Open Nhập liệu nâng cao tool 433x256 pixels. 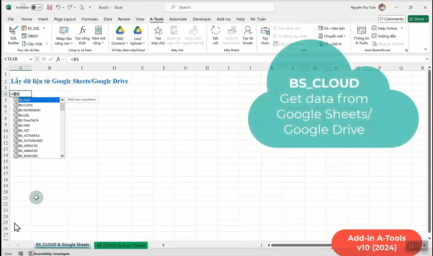(x=64, y=35)
